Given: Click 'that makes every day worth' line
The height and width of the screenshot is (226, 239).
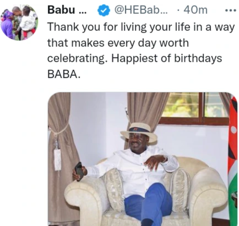Looking at the screenshot, I should pos(118,43).
